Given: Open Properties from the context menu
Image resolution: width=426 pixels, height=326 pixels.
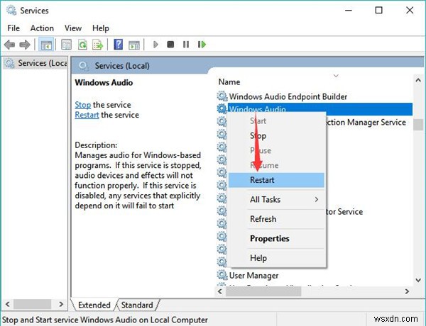Looking at the screenshot, I should point(276,239).
